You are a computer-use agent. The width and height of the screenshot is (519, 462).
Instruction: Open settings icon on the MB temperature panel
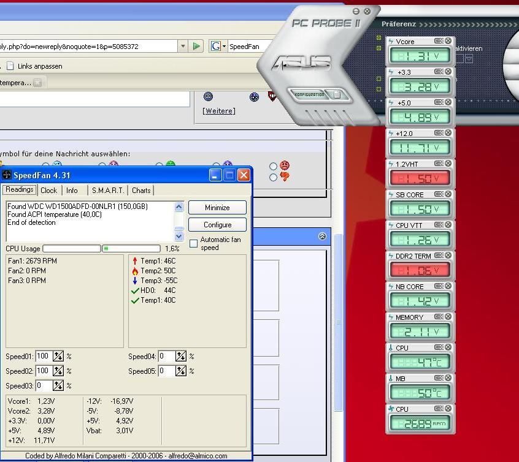pyautogui.click(x=439, y=377)
